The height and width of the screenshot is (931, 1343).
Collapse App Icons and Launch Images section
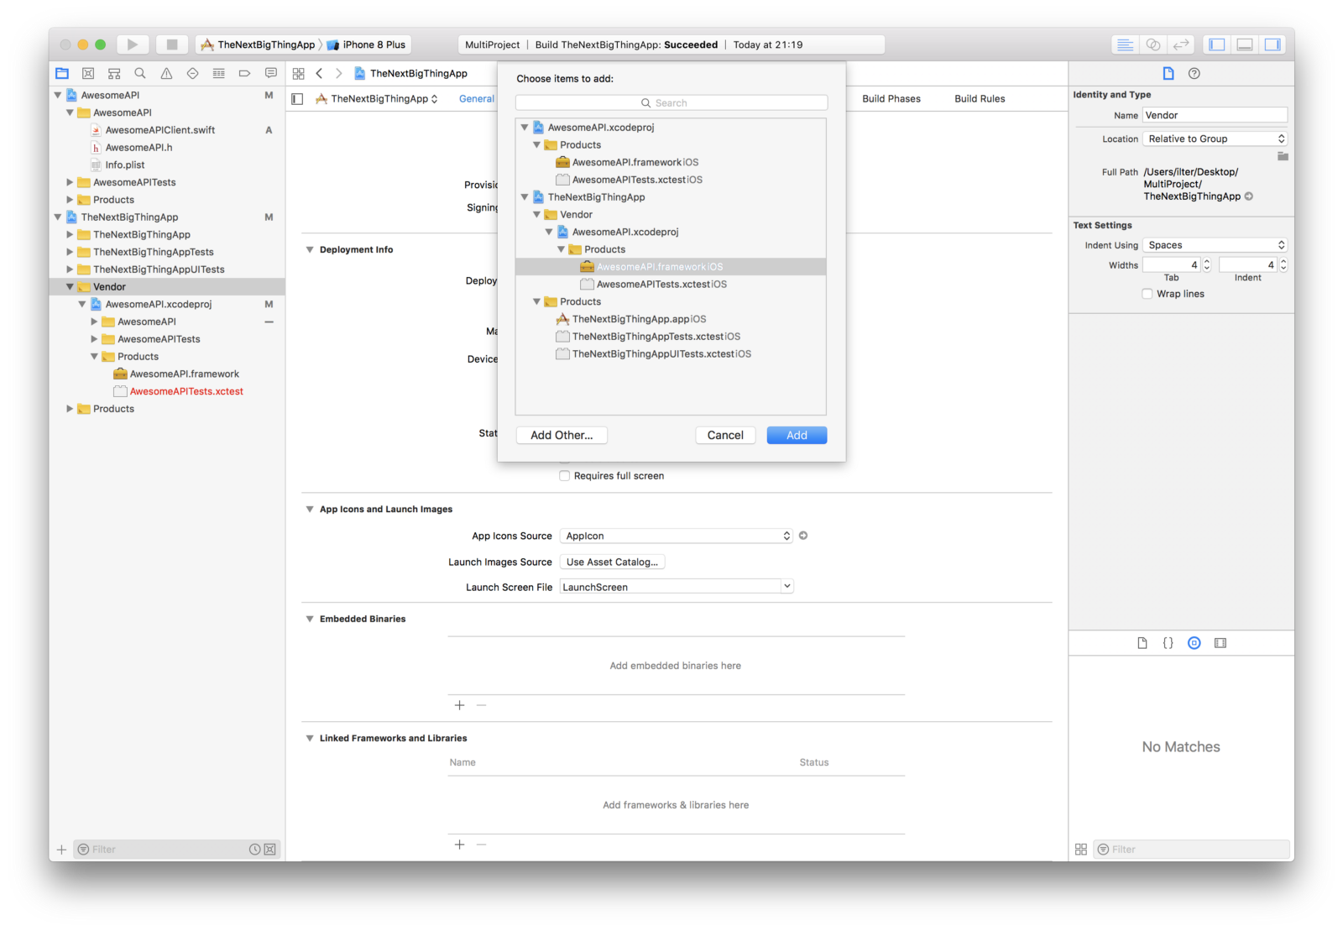310,510
